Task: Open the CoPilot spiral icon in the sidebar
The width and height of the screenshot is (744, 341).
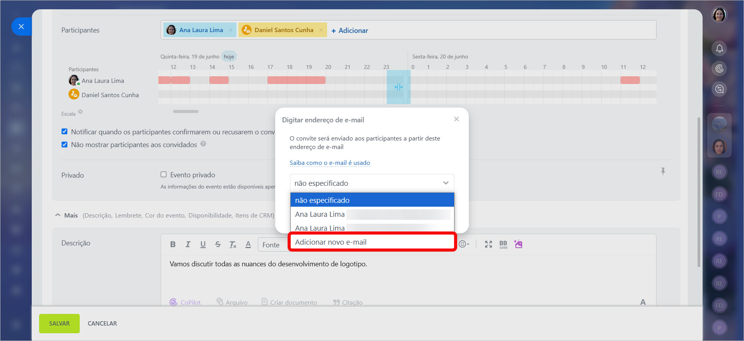Action: (x=719, y=69)
